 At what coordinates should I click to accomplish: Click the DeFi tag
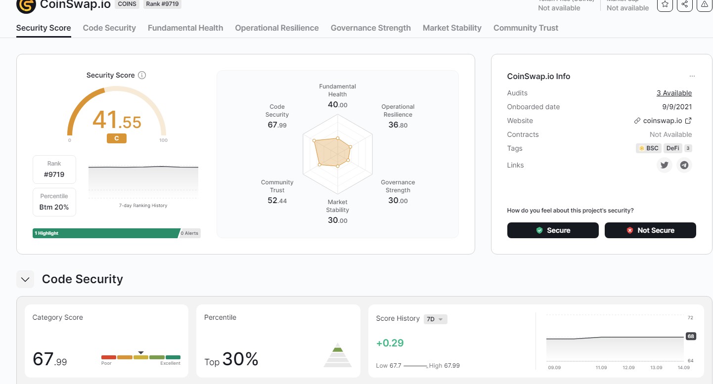[672, 148]
